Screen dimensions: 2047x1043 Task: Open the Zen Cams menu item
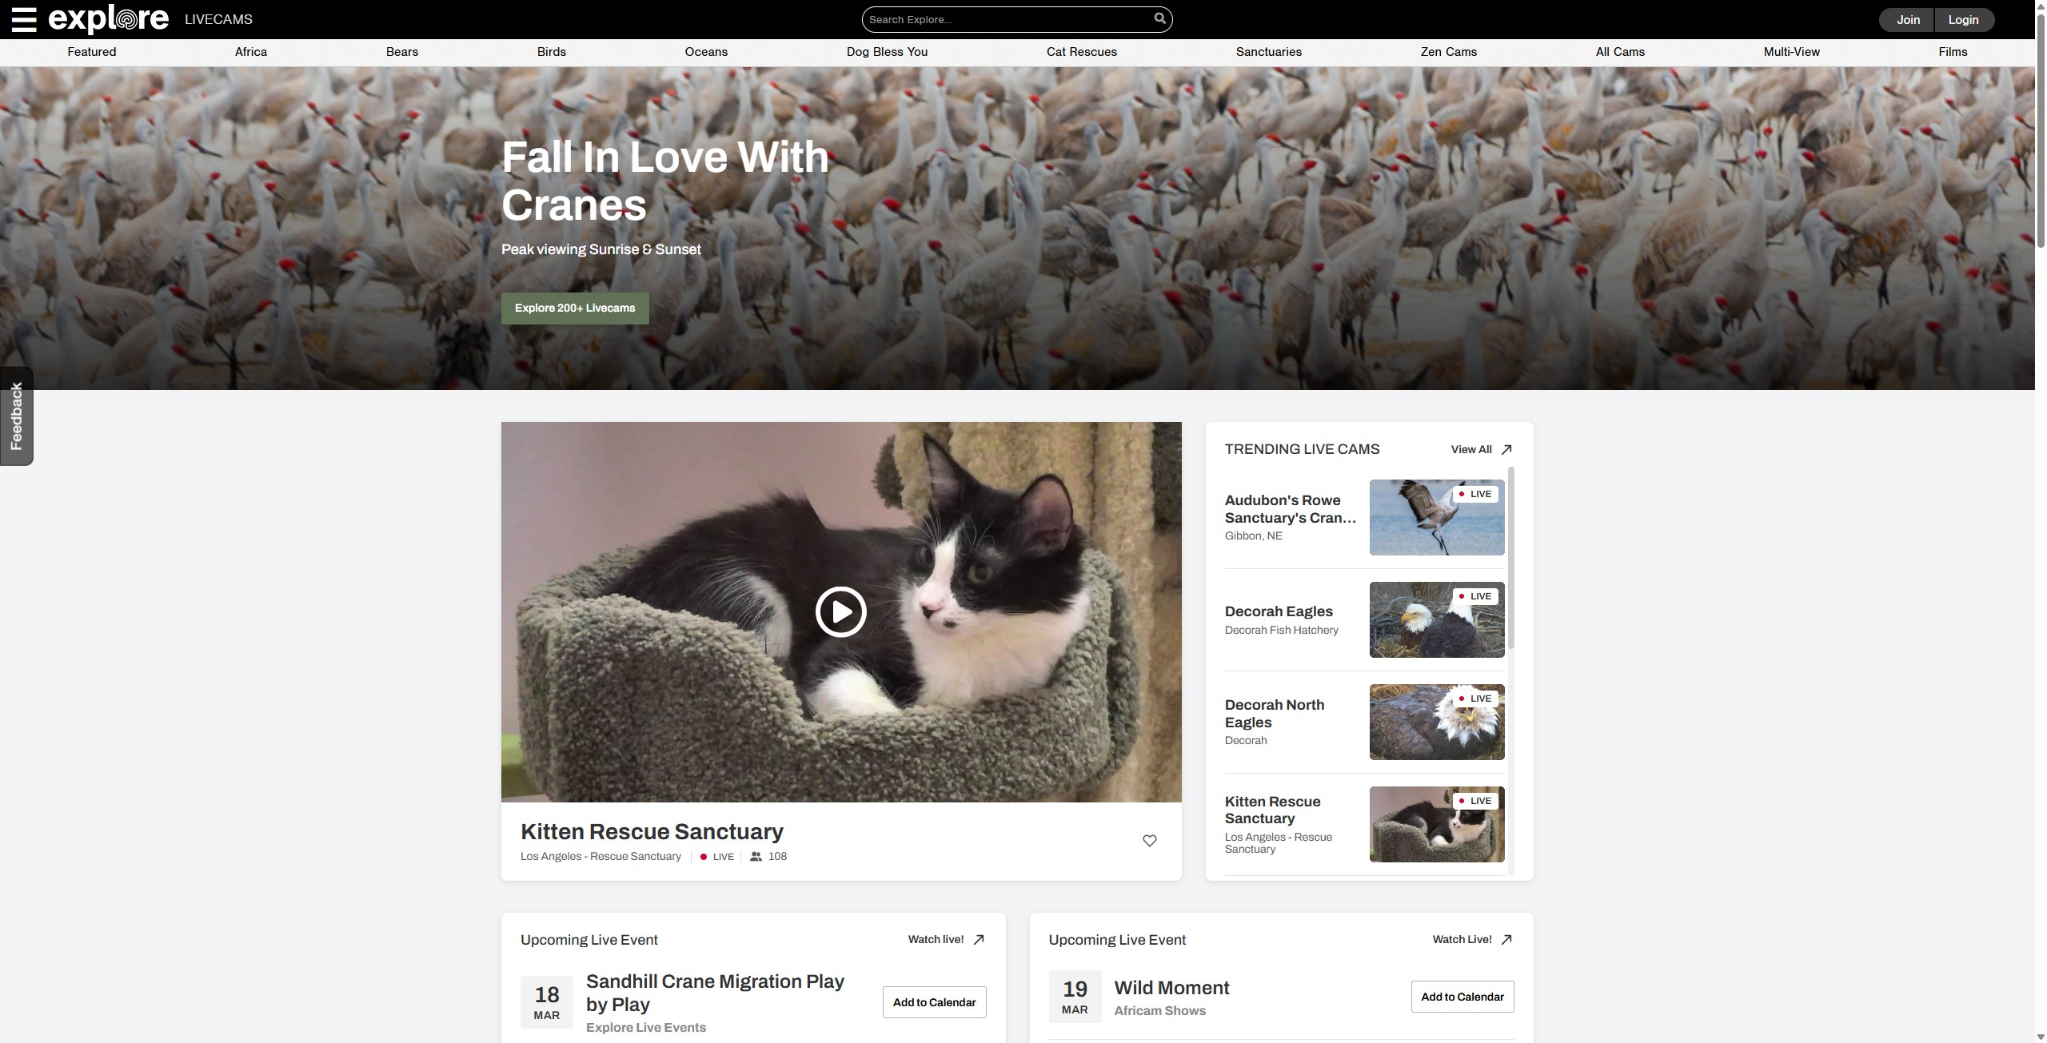click(1448, 52)
